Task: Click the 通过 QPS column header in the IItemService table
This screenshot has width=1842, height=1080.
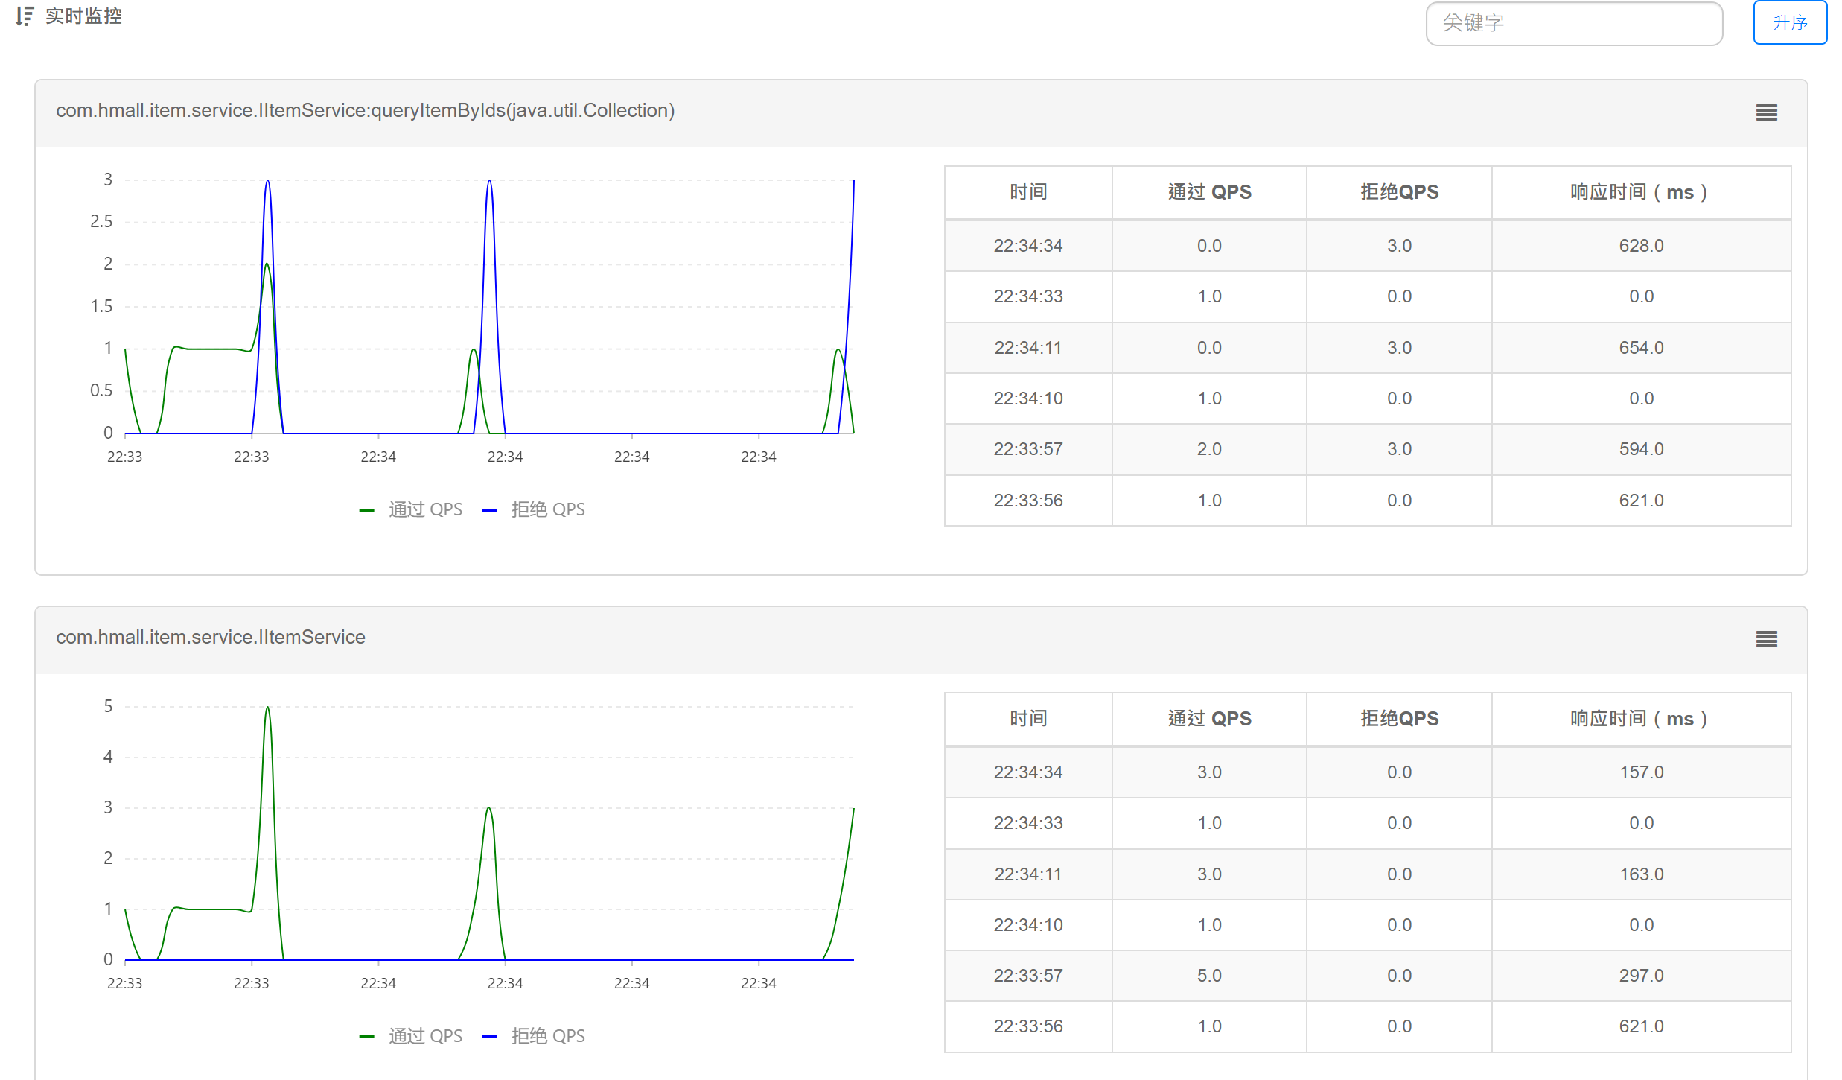Action: 1209,719
